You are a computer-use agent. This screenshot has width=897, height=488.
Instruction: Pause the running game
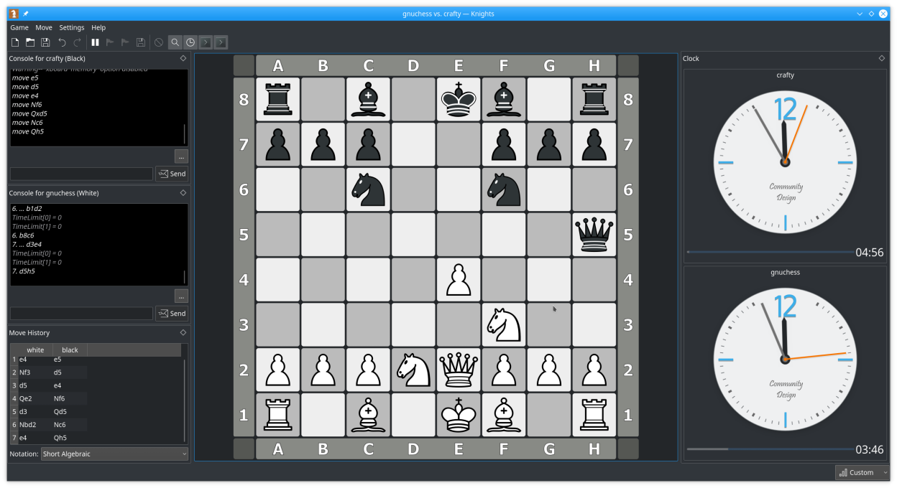(95, 43)
